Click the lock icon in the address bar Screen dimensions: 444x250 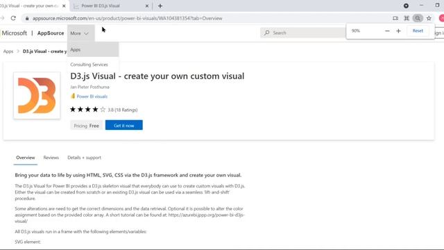point(27,19)
